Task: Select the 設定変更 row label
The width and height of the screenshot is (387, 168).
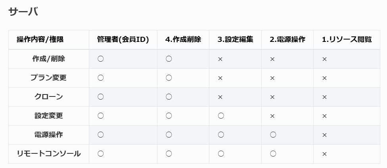Action: click(49, 116)
